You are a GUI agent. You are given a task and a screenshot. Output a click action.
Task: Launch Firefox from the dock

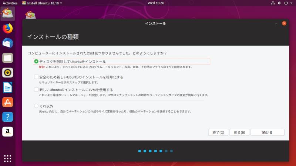coord(7,28)
